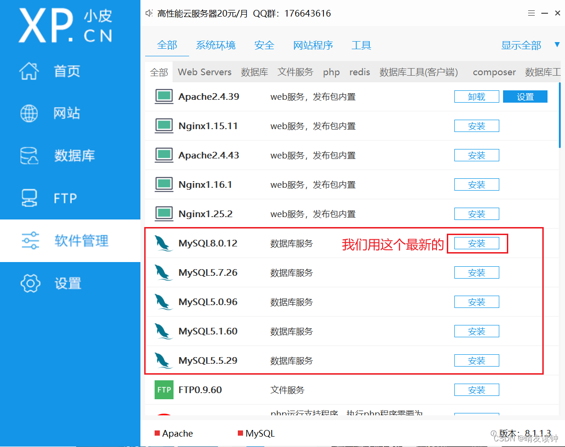The width and height of the screenshot is (565, 447).
Task: Click the red Apache status indicator
Action: (x=157, y=433)
